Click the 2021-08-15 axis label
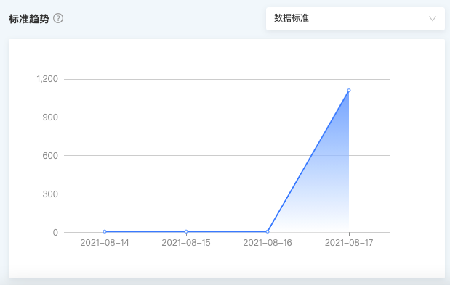This screenshot has height=285, width=450. click(186, 243)
